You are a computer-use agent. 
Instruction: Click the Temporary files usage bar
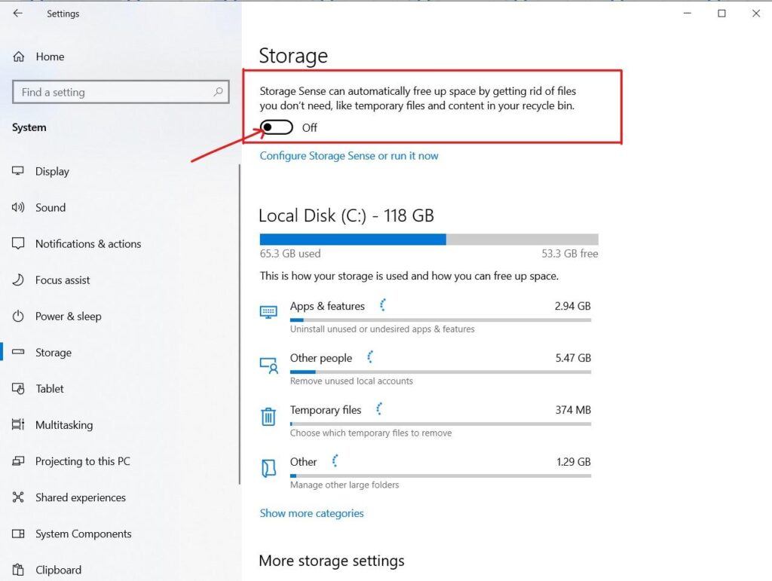click(440, 424)
